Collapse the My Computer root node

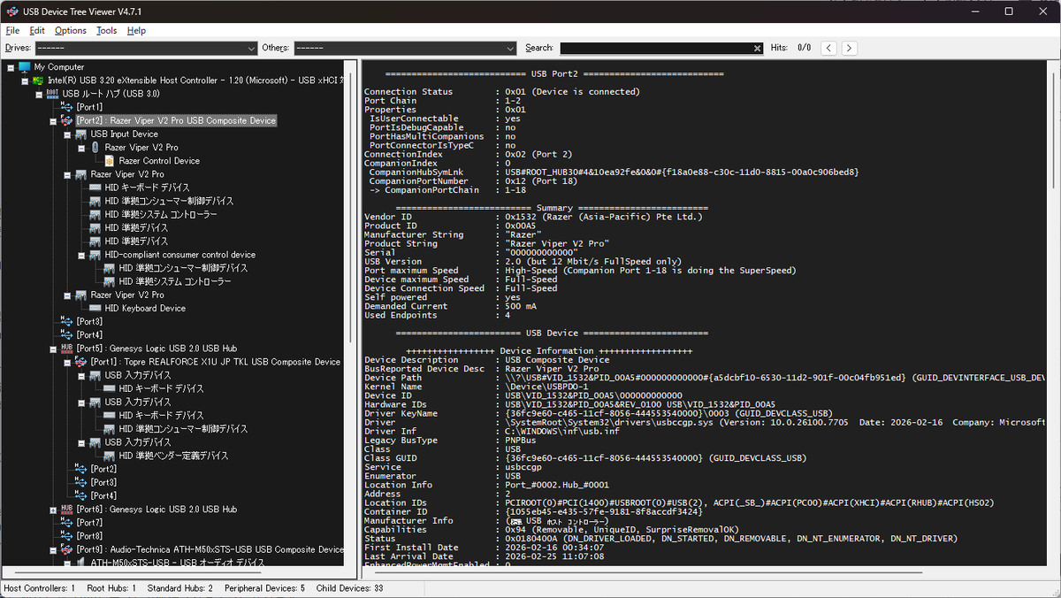pyautogui.click(x=11, y=67)
